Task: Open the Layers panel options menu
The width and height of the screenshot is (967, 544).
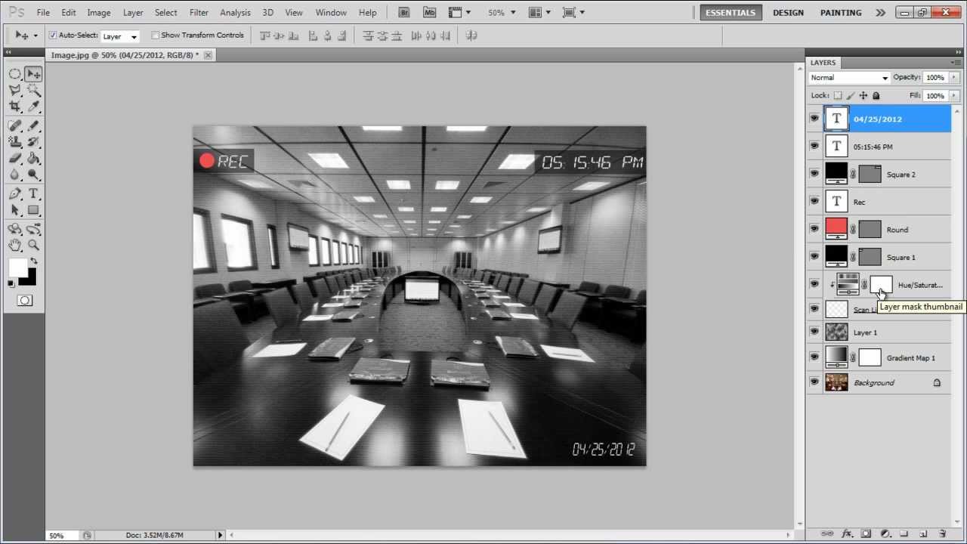Action: pos(955,63)
